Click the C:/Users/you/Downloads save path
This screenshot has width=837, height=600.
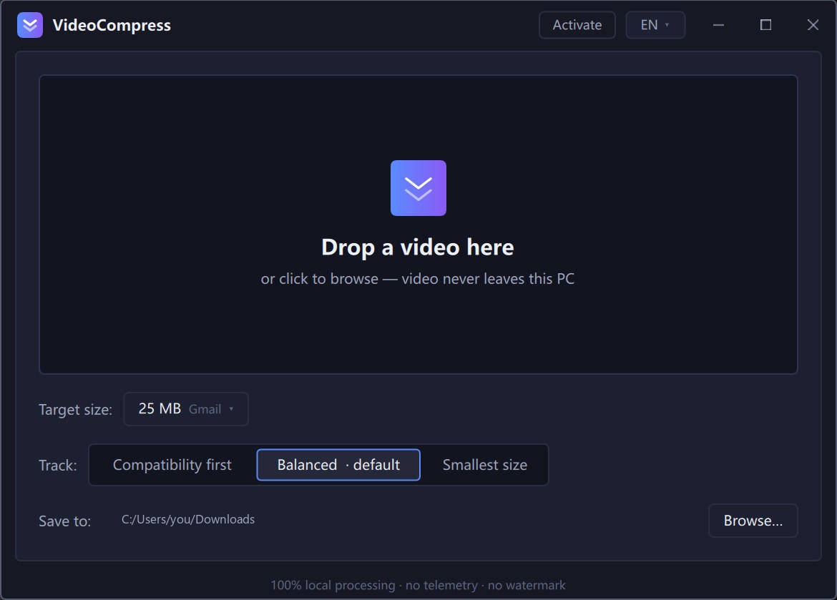pos(188,519)
